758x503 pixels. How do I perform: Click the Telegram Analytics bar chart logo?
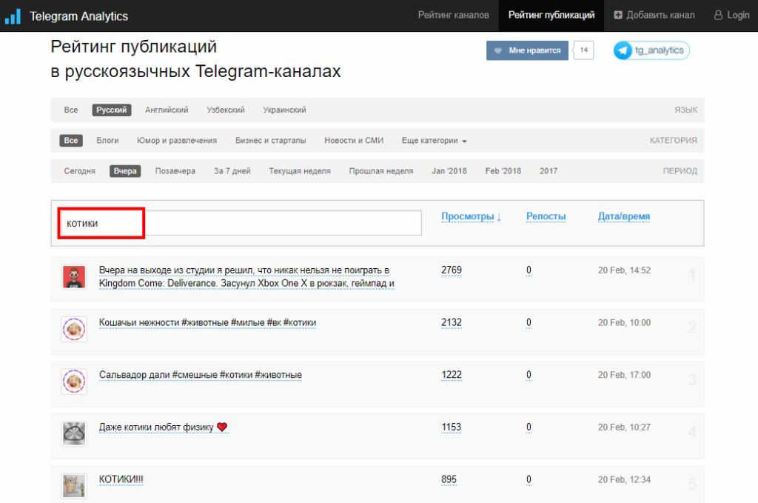13,16
